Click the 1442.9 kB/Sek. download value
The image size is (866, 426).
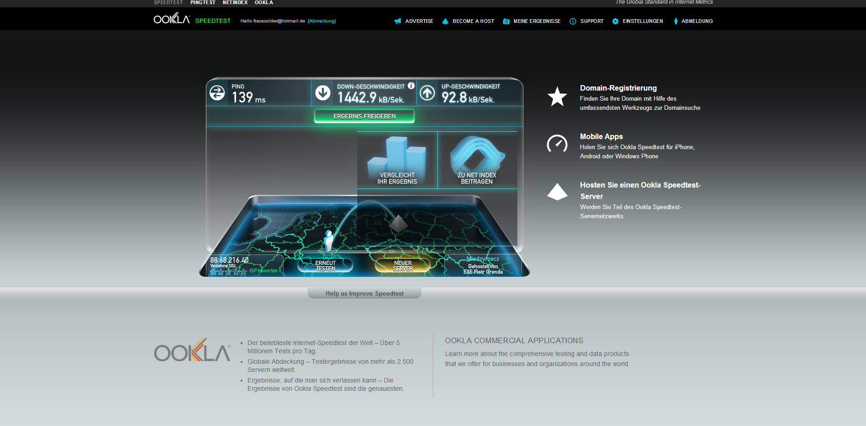tap(371, 97)
